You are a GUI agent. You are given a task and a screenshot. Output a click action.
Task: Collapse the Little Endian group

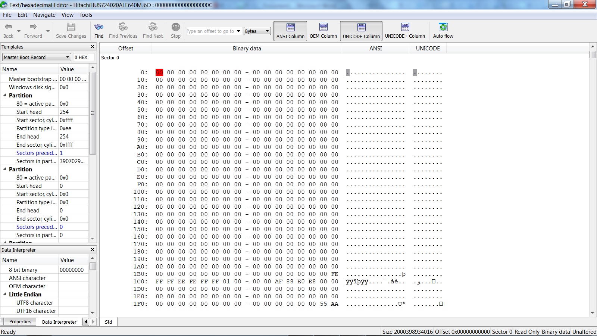[5, 294]
